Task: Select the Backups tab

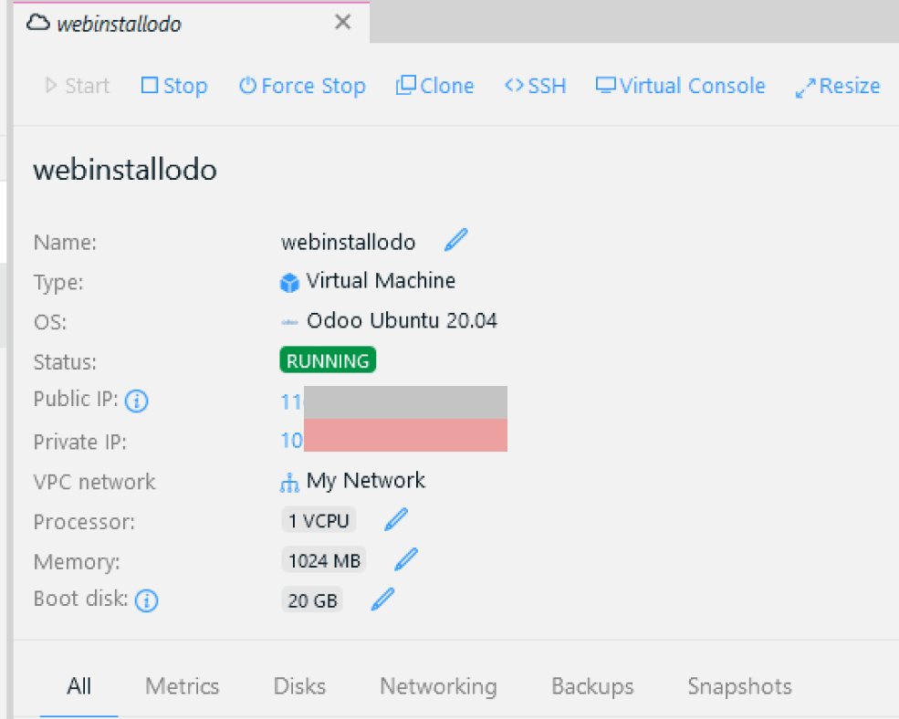Action: pyautogui.click(x=591, y=686)
